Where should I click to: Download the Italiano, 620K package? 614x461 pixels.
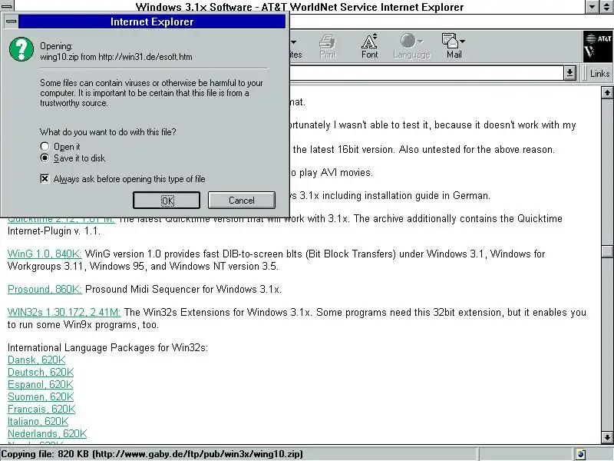(38, 421)
